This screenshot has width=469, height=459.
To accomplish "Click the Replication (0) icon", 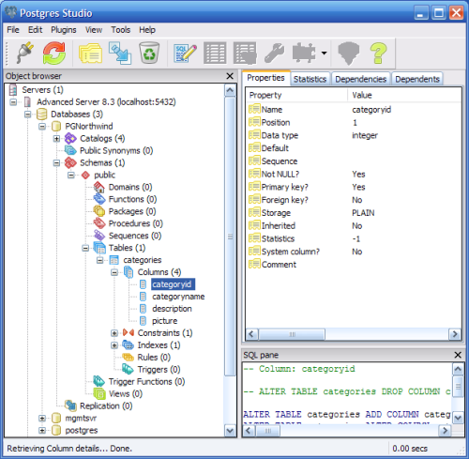I will coord(70,405).
